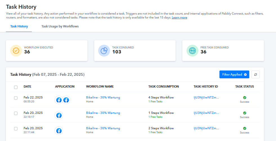
Task: Open the Learn more link
Action: tap(179, 18)
